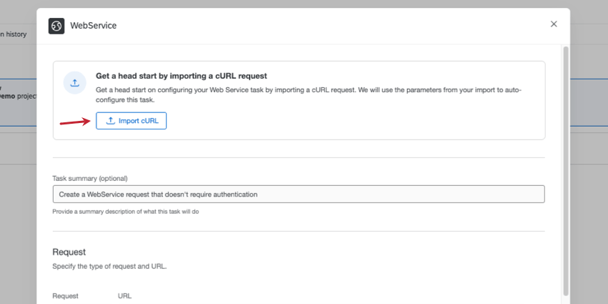Select the 'Get a head start' heading
Image resolution: width=608 pixels, height=304 pixels.
[181, 75]
